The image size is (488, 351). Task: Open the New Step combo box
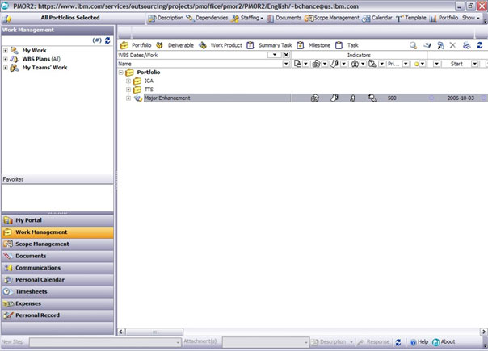[105, 342]
